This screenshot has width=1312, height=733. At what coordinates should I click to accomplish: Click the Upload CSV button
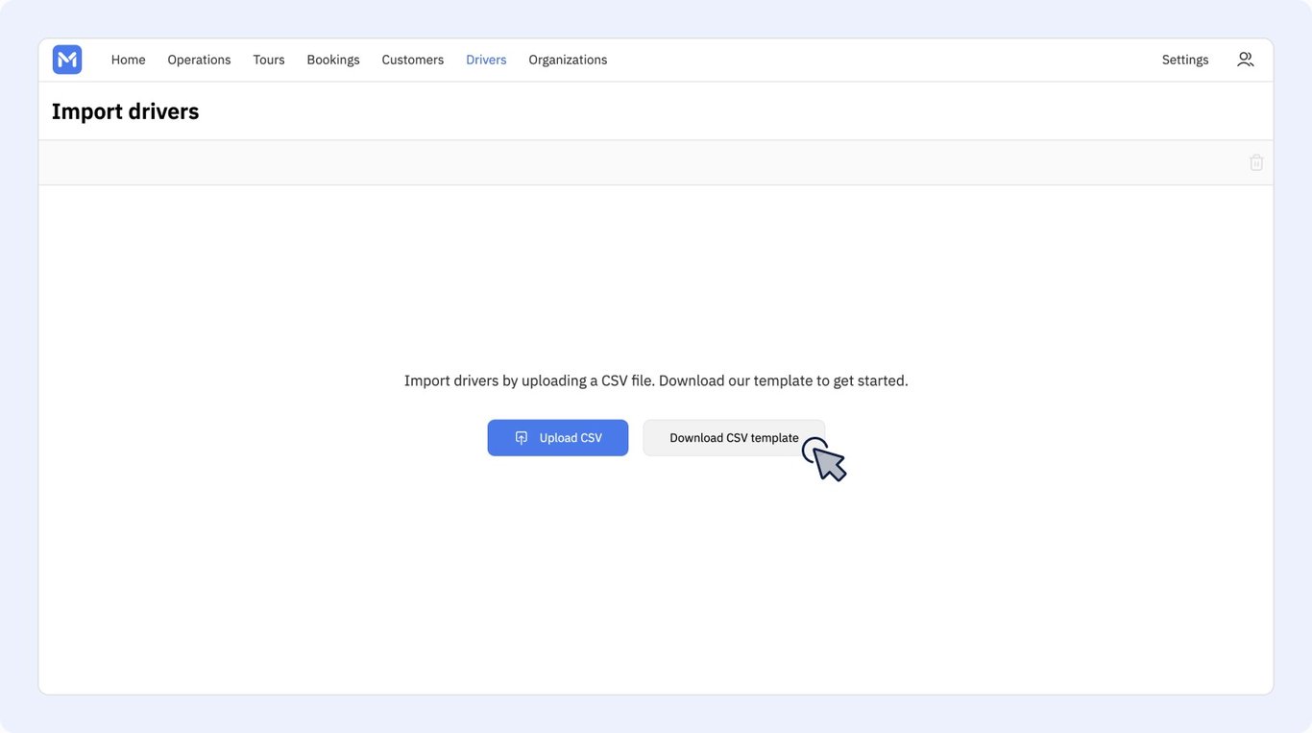click(x=558, y=438)
